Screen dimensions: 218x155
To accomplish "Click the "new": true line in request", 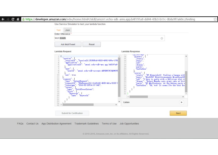I will 71,75.
